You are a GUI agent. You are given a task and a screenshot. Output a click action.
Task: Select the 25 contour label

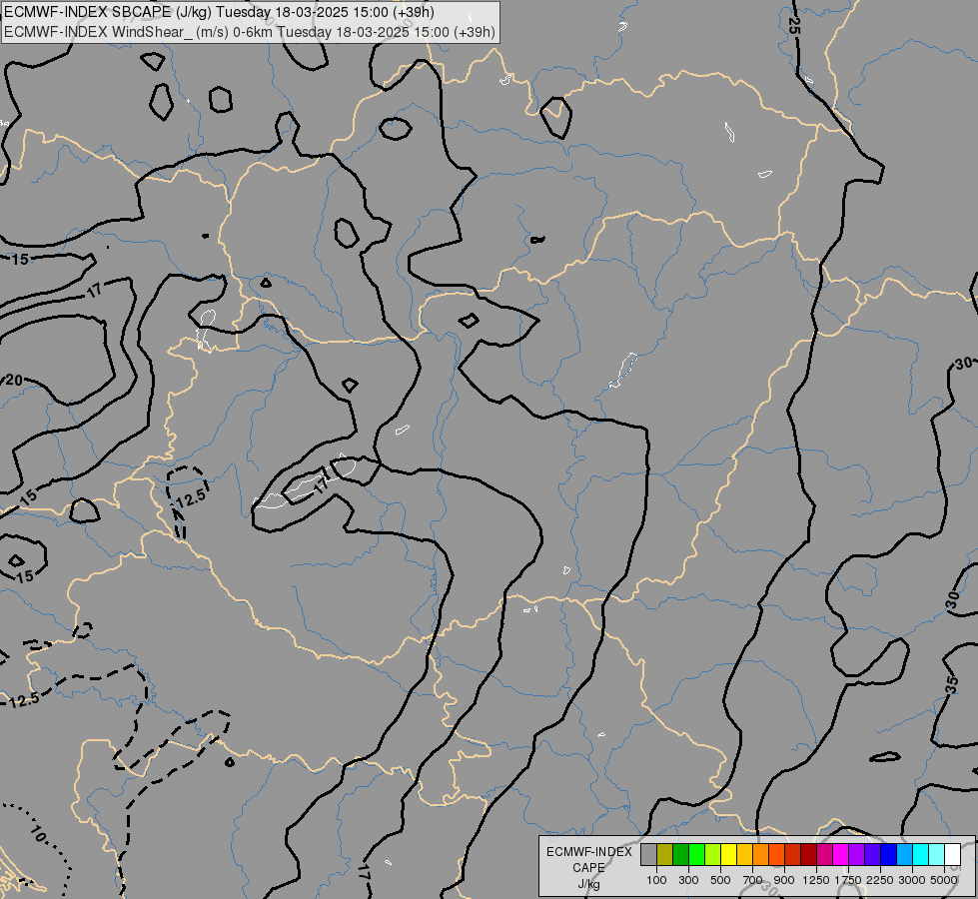[x=793, y=25]
